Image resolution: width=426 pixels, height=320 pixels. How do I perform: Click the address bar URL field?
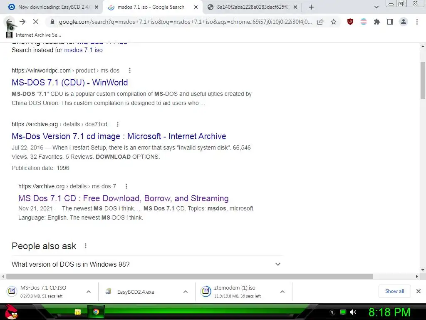[185, 22]
